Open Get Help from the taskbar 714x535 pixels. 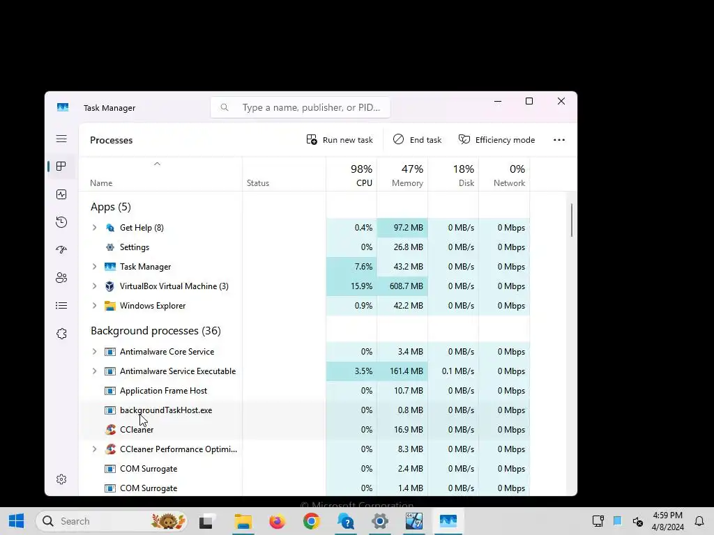[x=346, y=521]
